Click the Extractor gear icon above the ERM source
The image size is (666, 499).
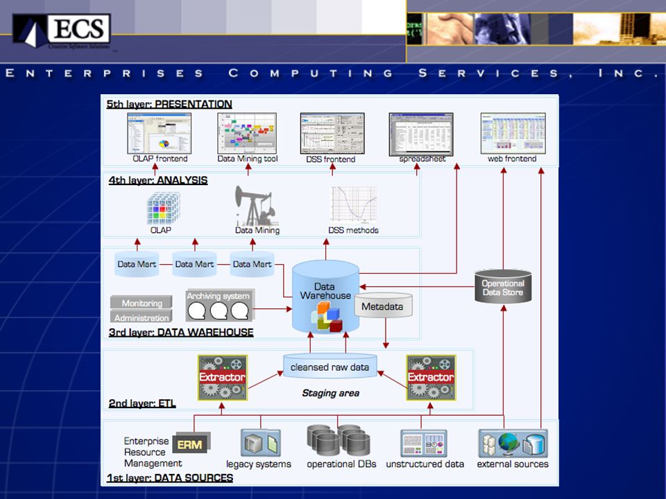point(223,378)
